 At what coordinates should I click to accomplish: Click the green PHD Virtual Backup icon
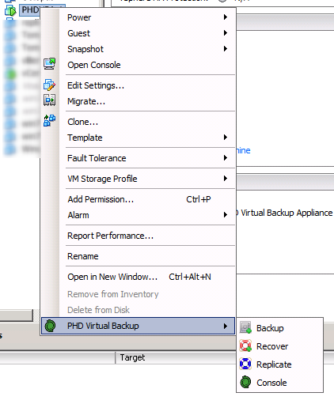(50, 326)
